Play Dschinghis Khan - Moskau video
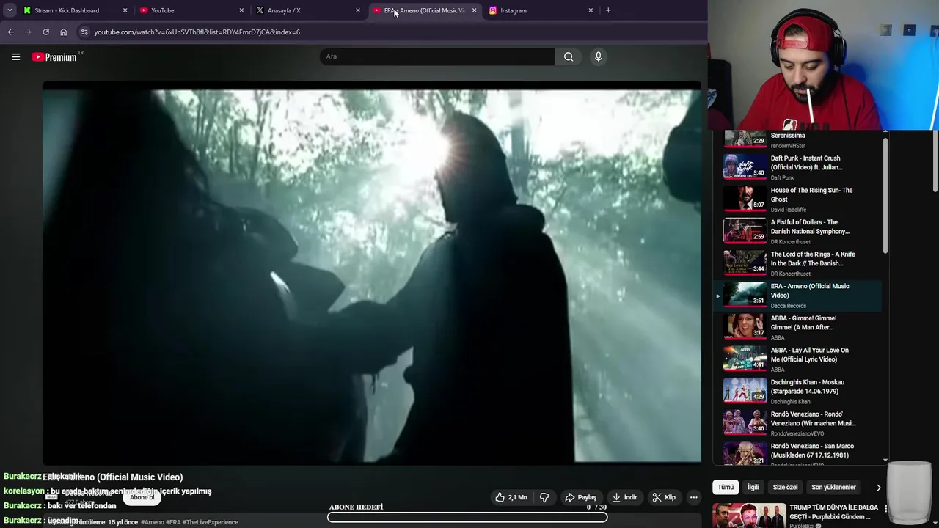Image resolution: width=939 pixels, height=528 pixels. 797,391
